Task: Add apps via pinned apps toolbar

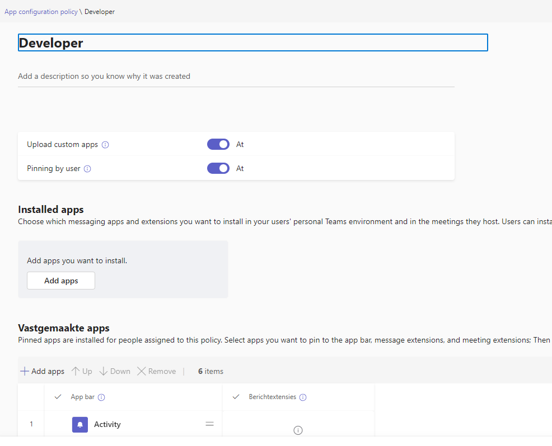Action: [x=43, y=371]
